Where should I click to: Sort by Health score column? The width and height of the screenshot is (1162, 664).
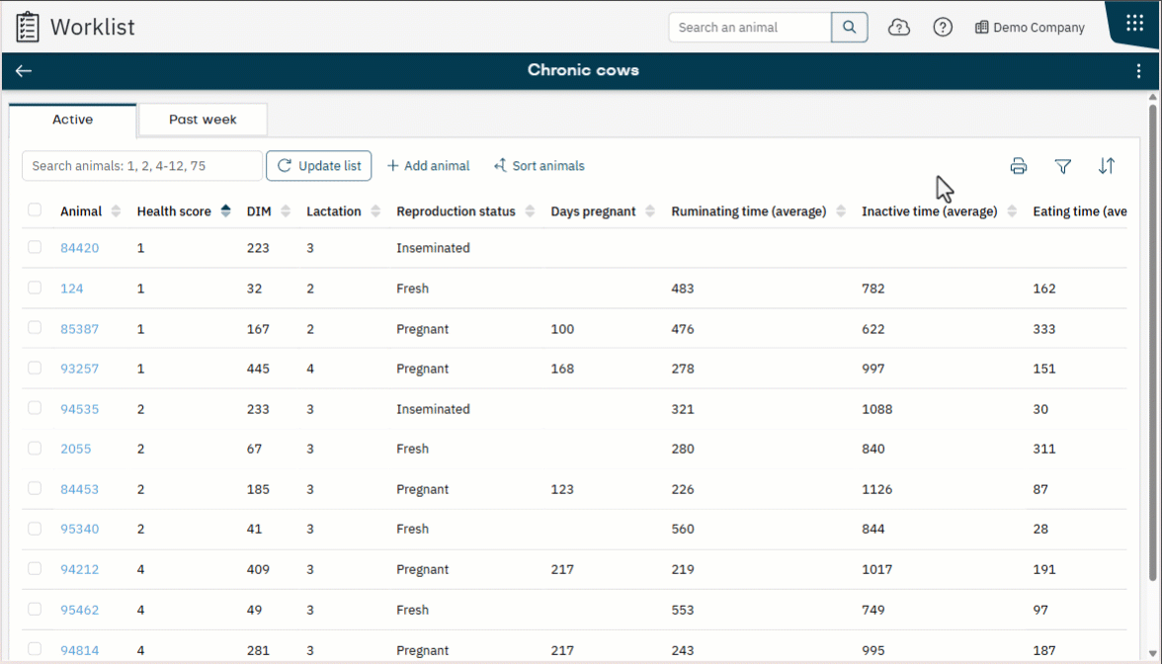[225, 211]
